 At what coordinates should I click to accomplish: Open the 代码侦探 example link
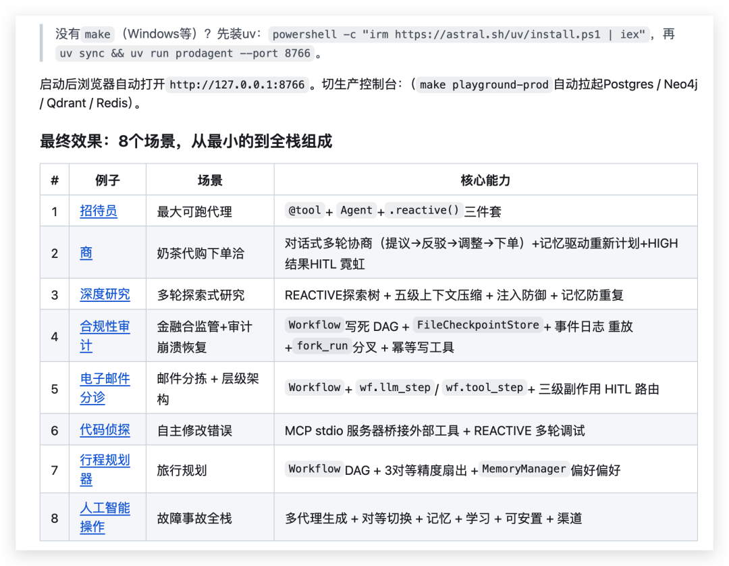(x=105, y=430)
